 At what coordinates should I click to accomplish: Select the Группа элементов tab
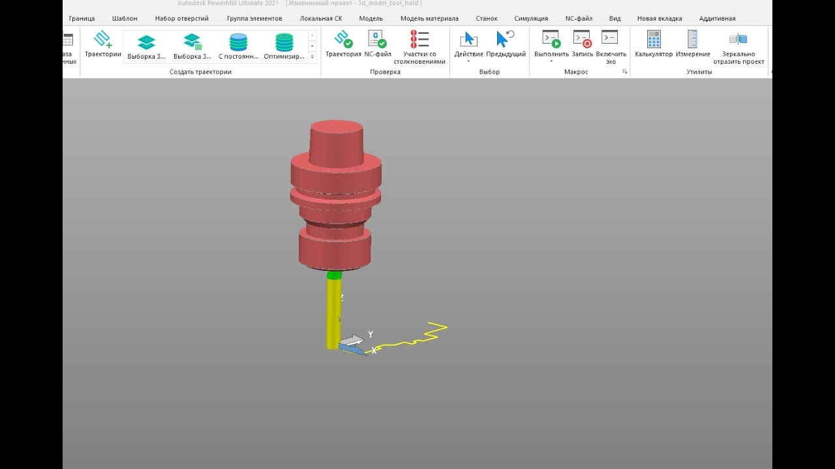254,18
